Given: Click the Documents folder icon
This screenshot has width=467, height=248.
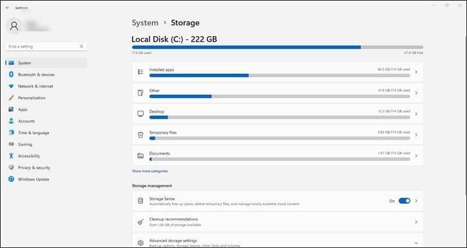Looking at the screenshot, I should pos(140,156).
